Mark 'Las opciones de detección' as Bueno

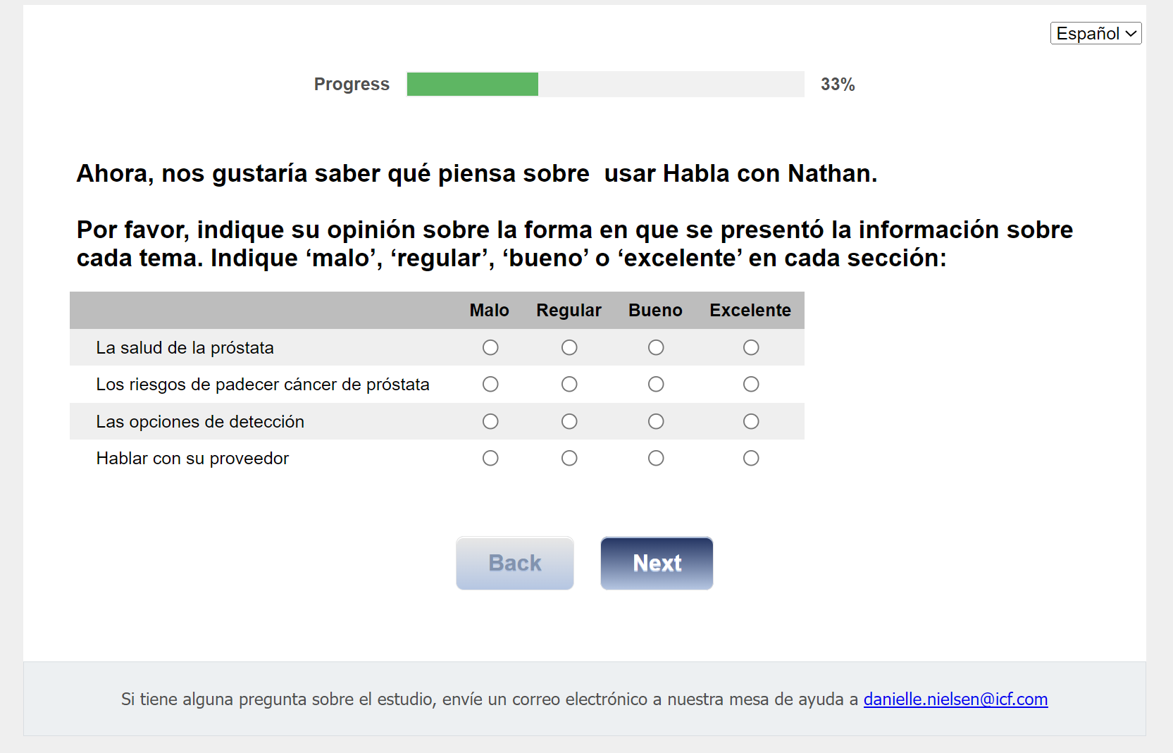tap(656, 421)
